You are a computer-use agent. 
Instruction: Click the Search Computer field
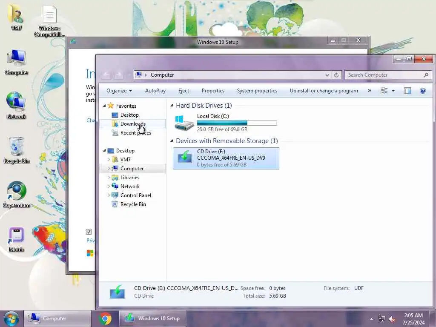point(388,75)
